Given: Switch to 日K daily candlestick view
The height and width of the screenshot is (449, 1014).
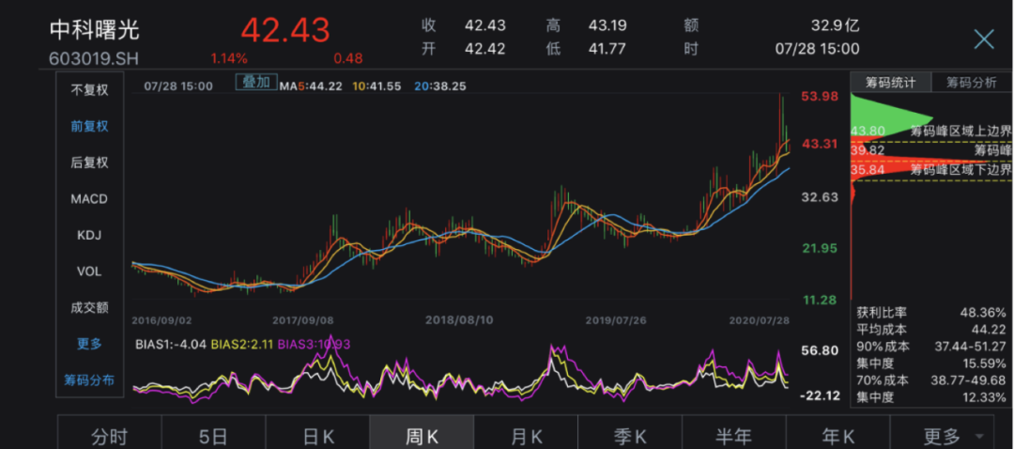Looking at the screenshot, I should coord(317,436).
